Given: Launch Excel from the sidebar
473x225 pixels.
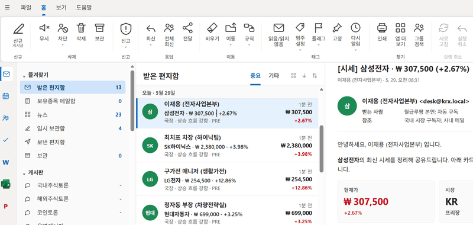Looking at the screenshot, I should pyautogui.click(x=6, y=184).
